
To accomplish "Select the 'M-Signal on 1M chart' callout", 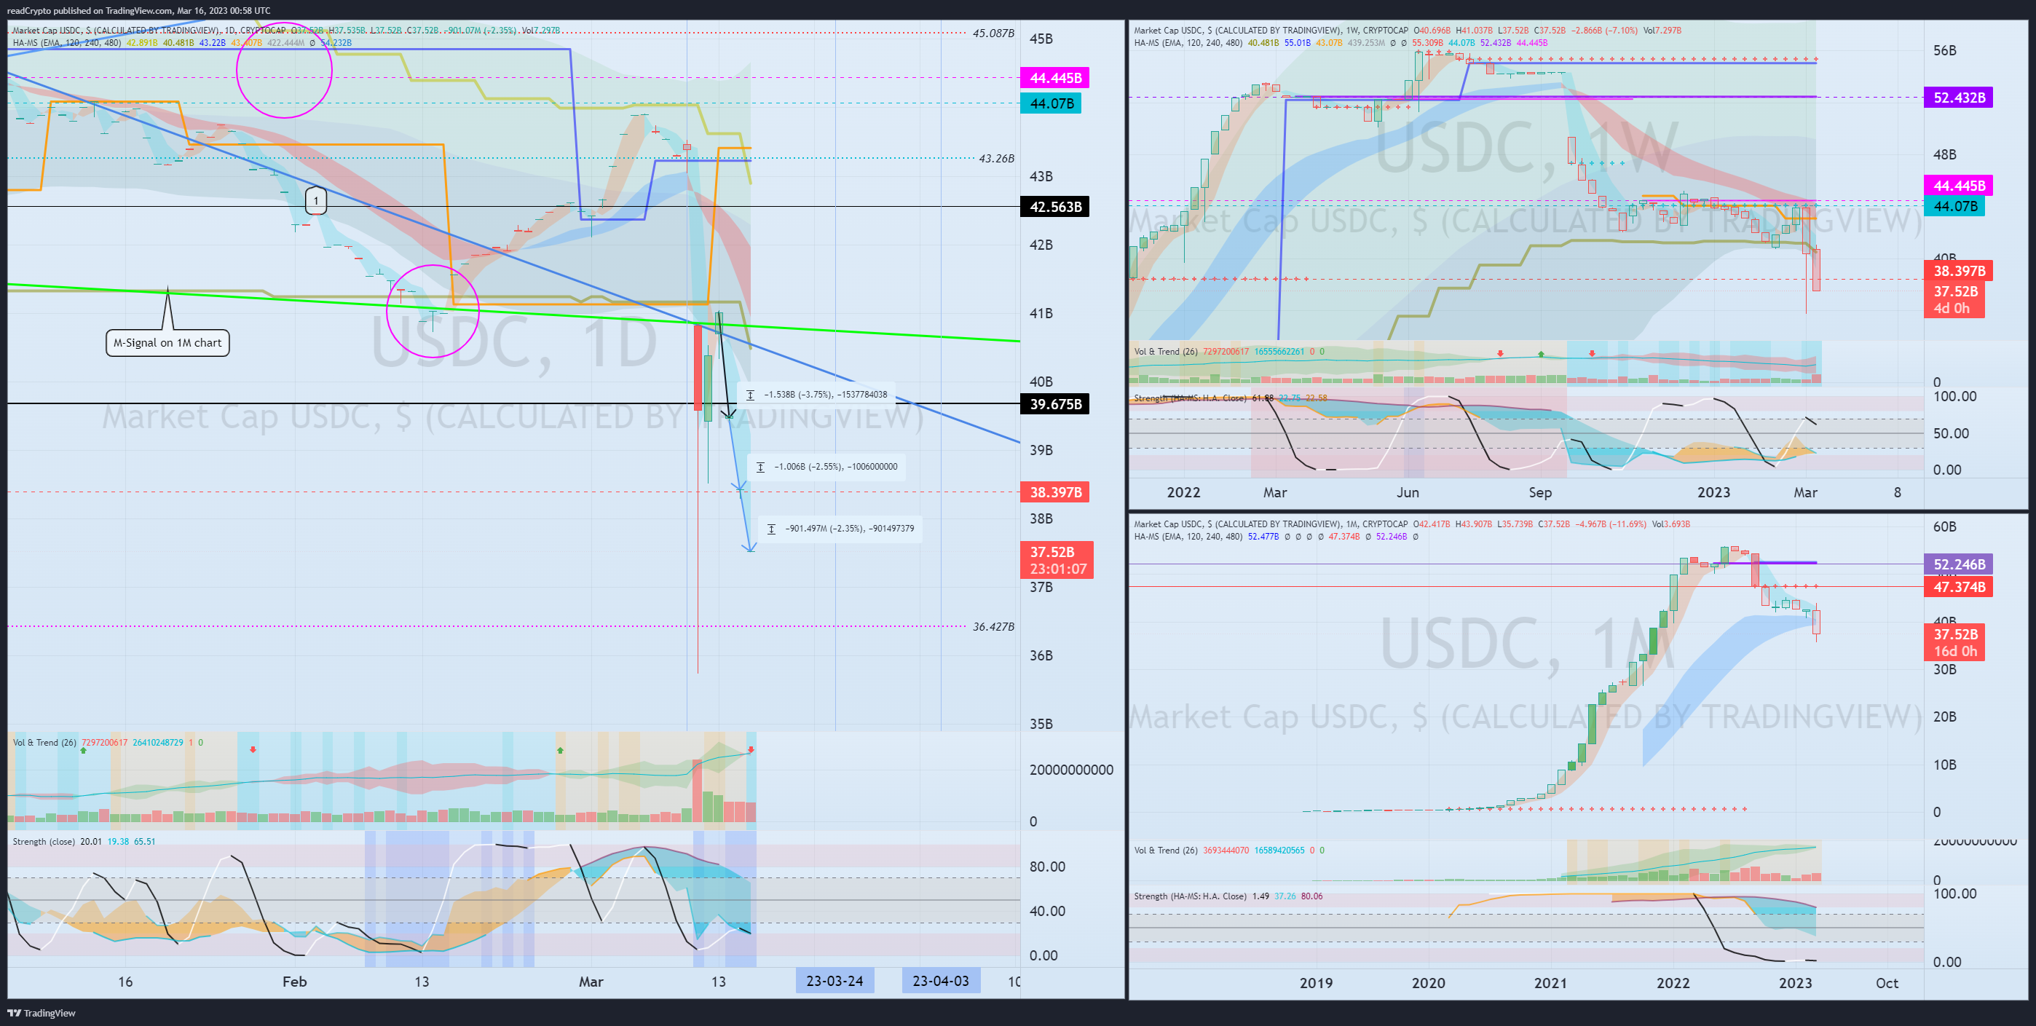I will point(167,342).
